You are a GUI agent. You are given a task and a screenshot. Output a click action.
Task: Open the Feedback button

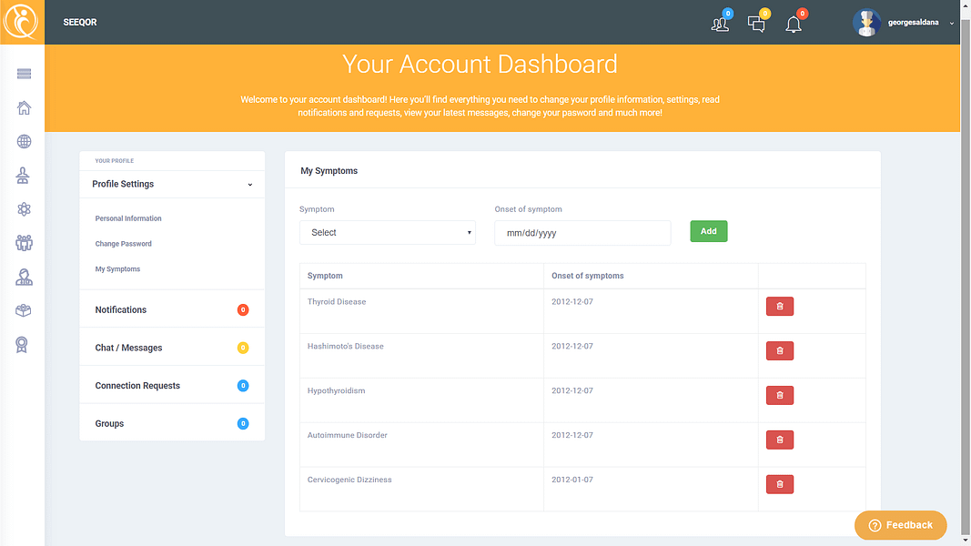[x=900, y=525]
